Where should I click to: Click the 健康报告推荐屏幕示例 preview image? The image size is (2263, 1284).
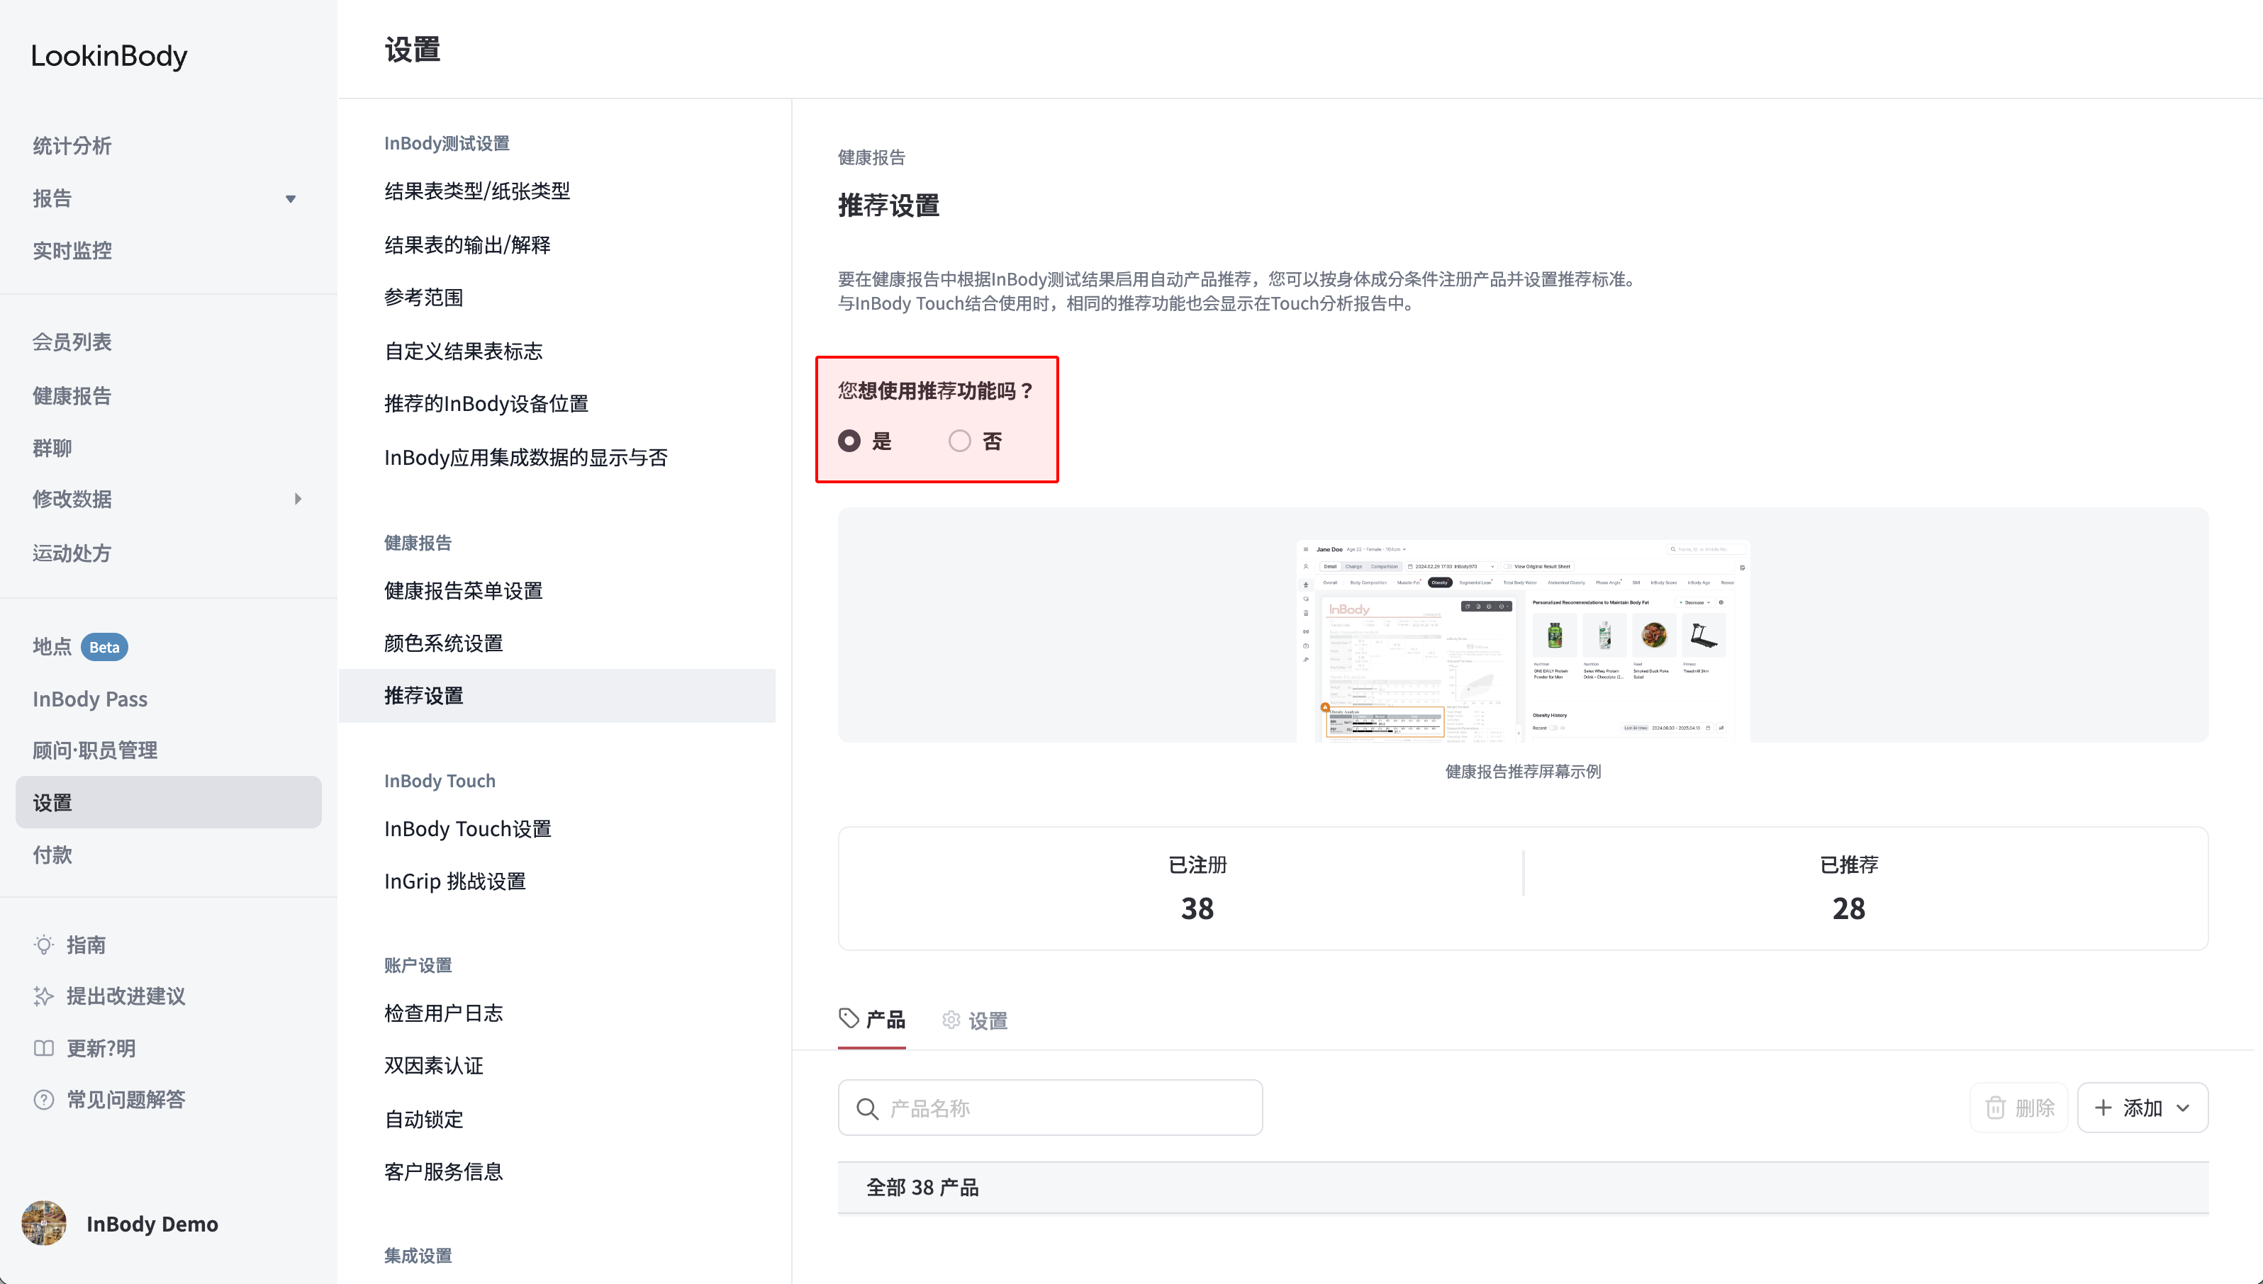click(x=1523, y=641)
